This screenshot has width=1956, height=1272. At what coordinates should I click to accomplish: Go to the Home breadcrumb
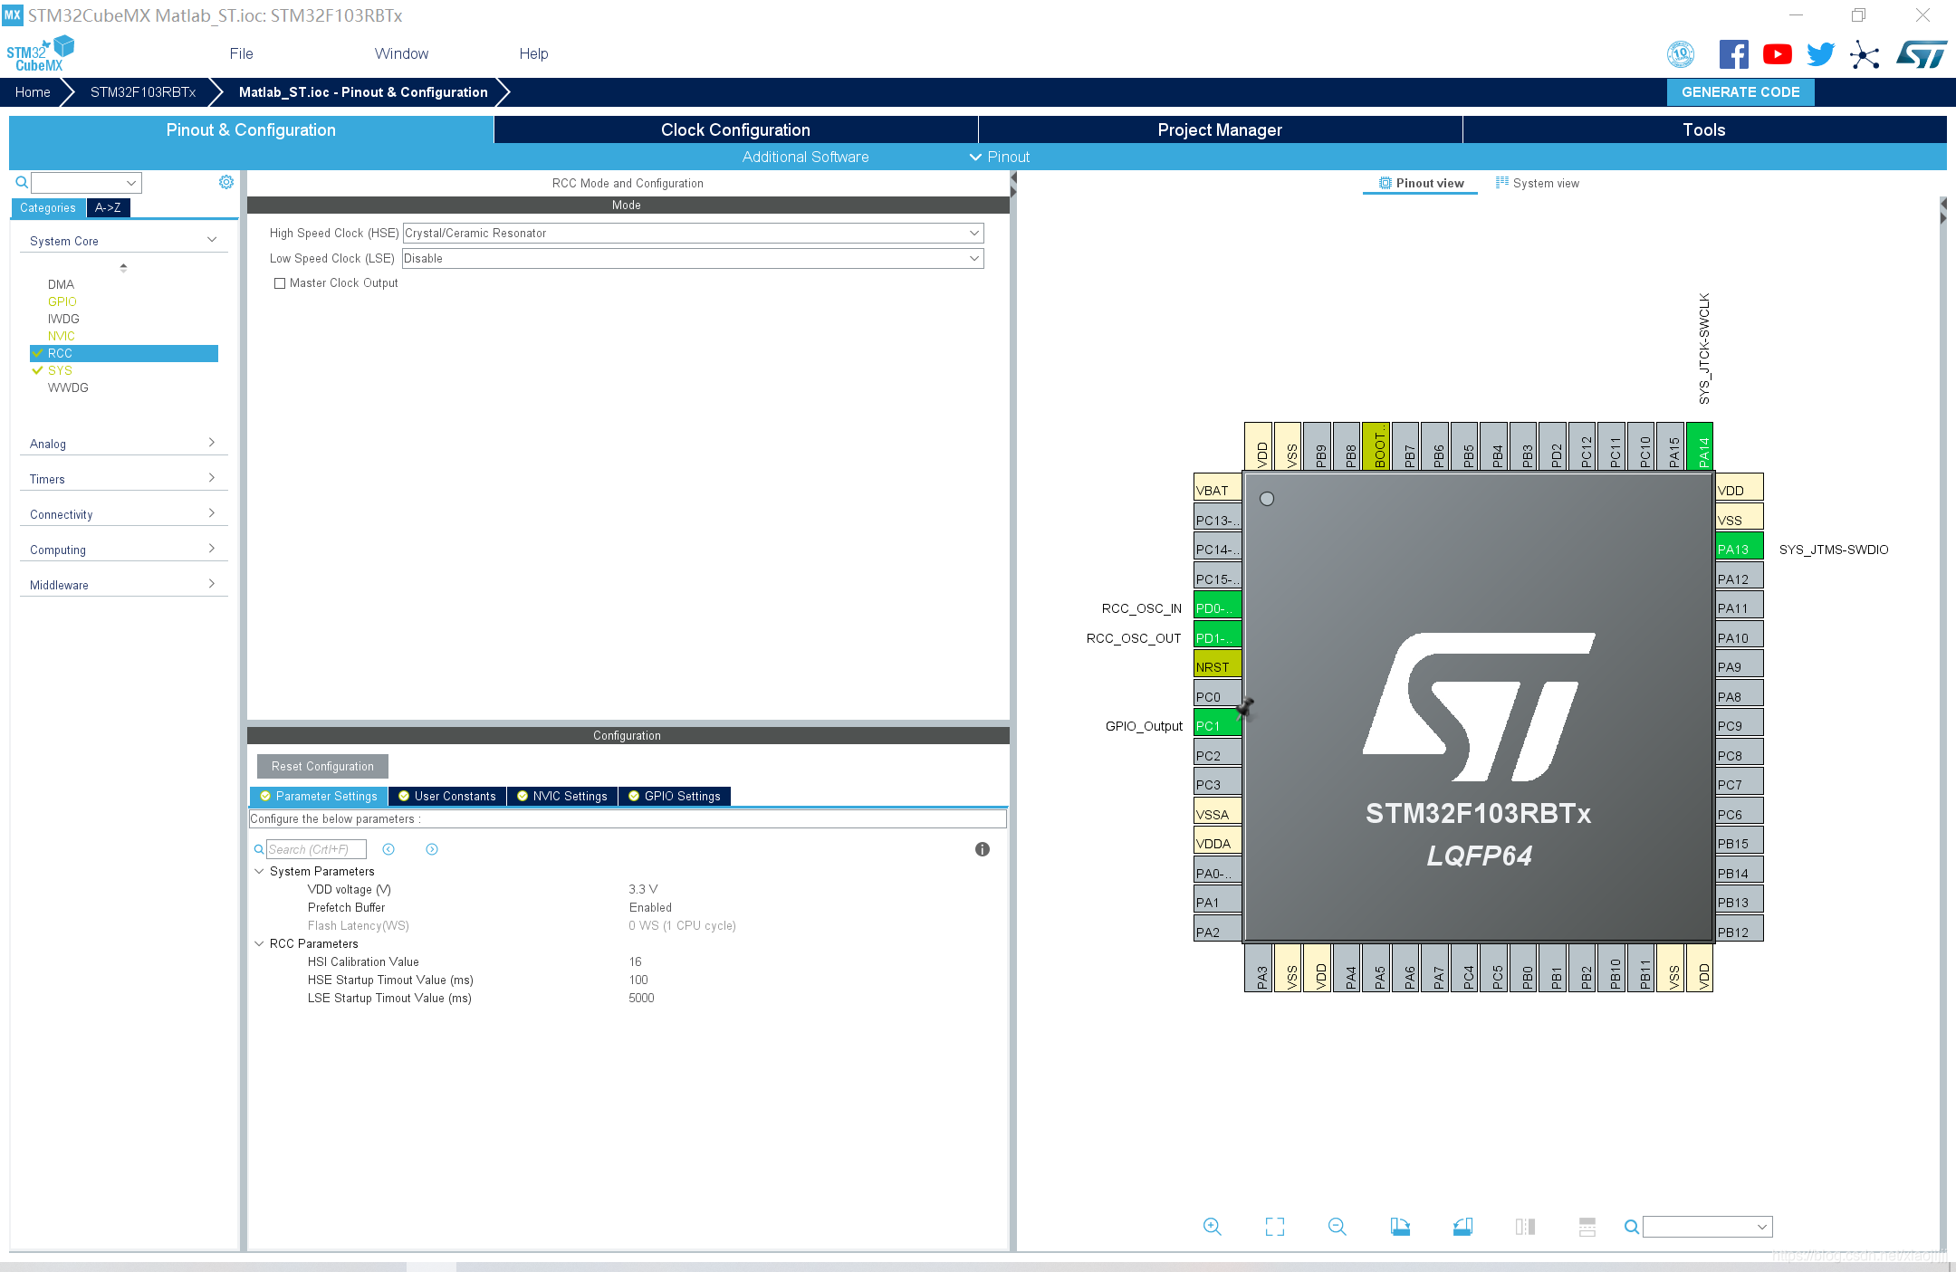(33, 91)
